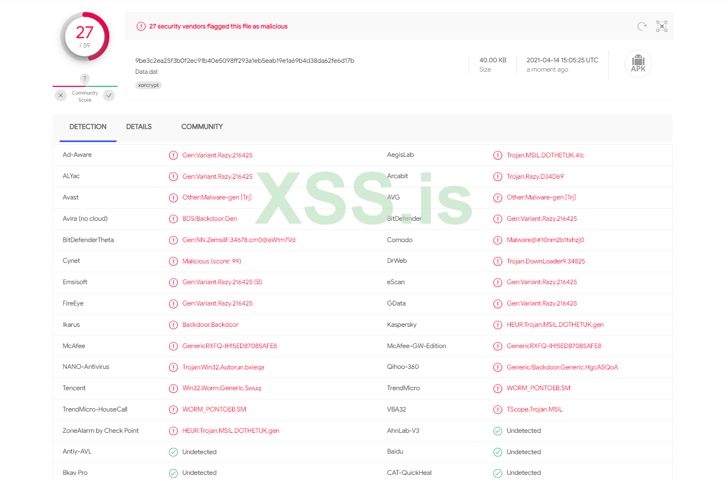727x482 pixels.
Task: Switch to the DETAILS tab
Action: 139,127
